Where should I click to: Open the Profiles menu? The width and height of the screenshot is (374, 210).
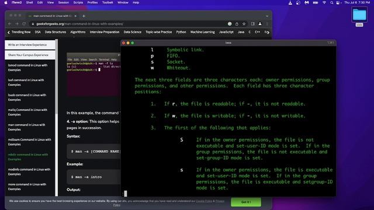[x=92, y=2]
